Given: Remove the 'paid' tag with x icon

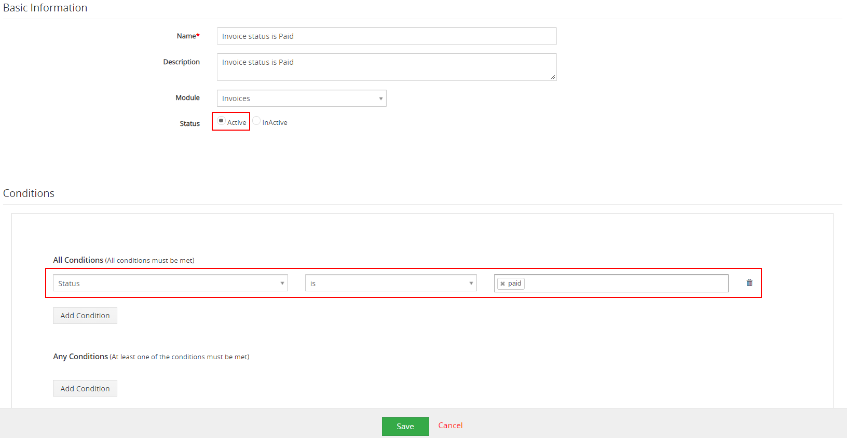Looking at the screenshot, I should coord(502,284).
